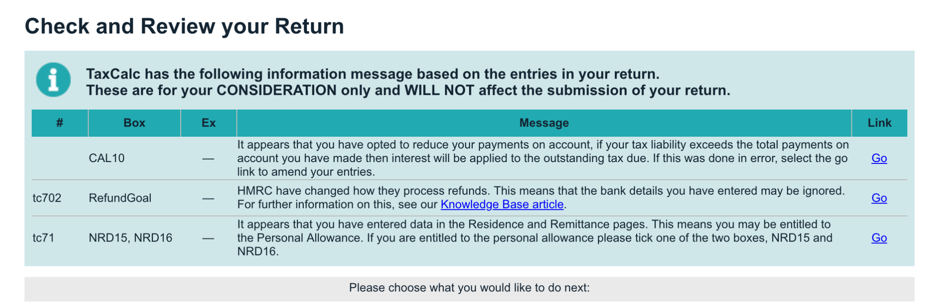
Task: Open the Go link for RefundGoal row
Action: coord(879,198)
